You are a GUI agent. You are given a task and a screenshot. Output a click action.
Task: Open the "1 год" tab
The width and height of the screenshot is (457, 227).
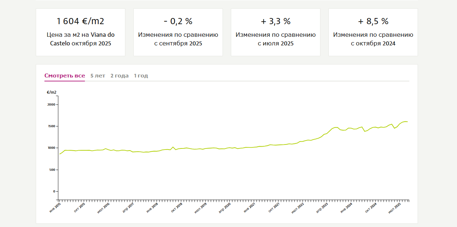[x=141, y=76]
